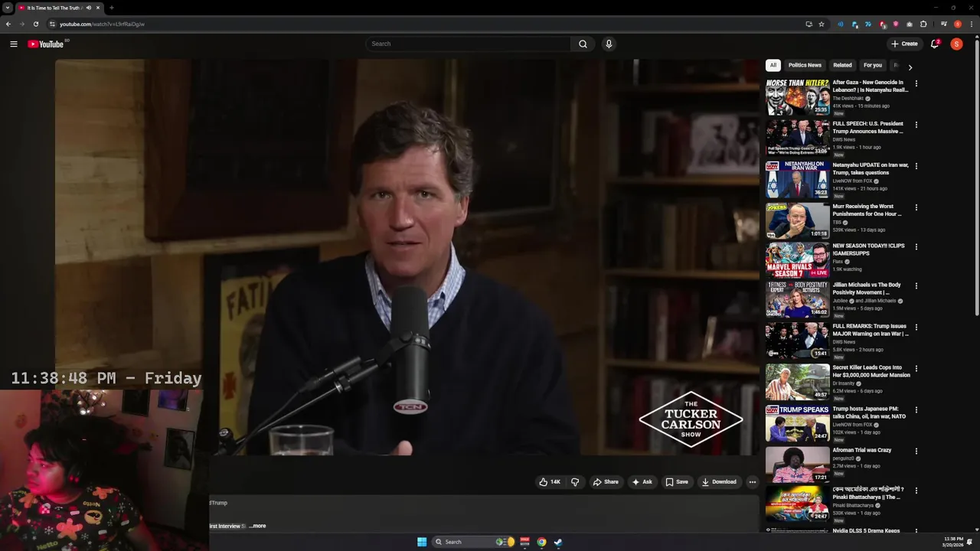Open Steam from the taskbar
980x551 pixels.
pyautogui.click(x=558, y=542)
